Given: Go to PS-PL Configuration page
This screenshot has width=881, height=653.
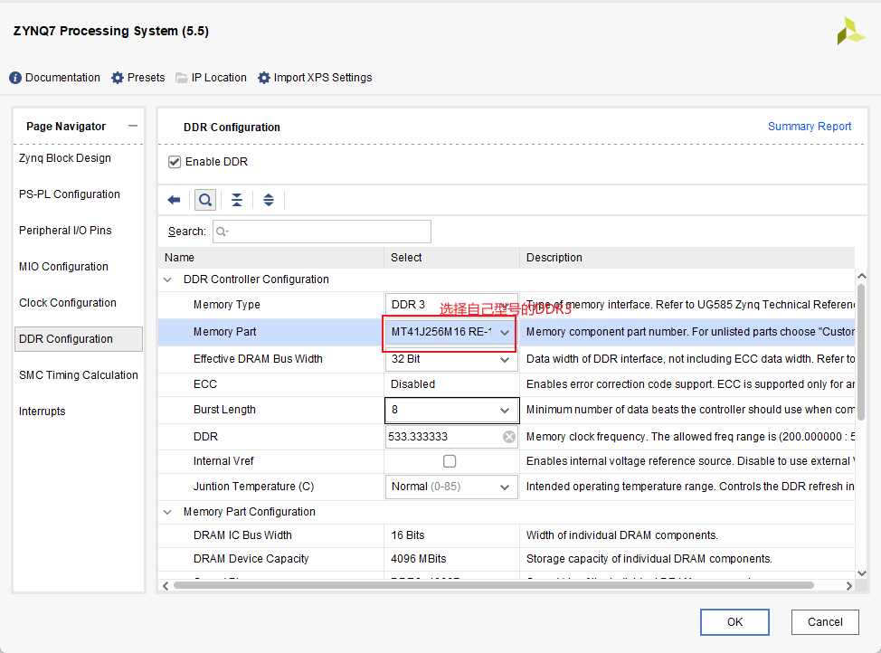Looking at the screenshot, I should point(70,194).
